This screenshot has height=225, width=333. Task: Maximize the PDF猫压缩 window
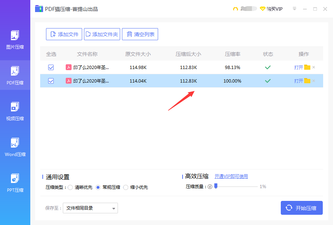315,9
